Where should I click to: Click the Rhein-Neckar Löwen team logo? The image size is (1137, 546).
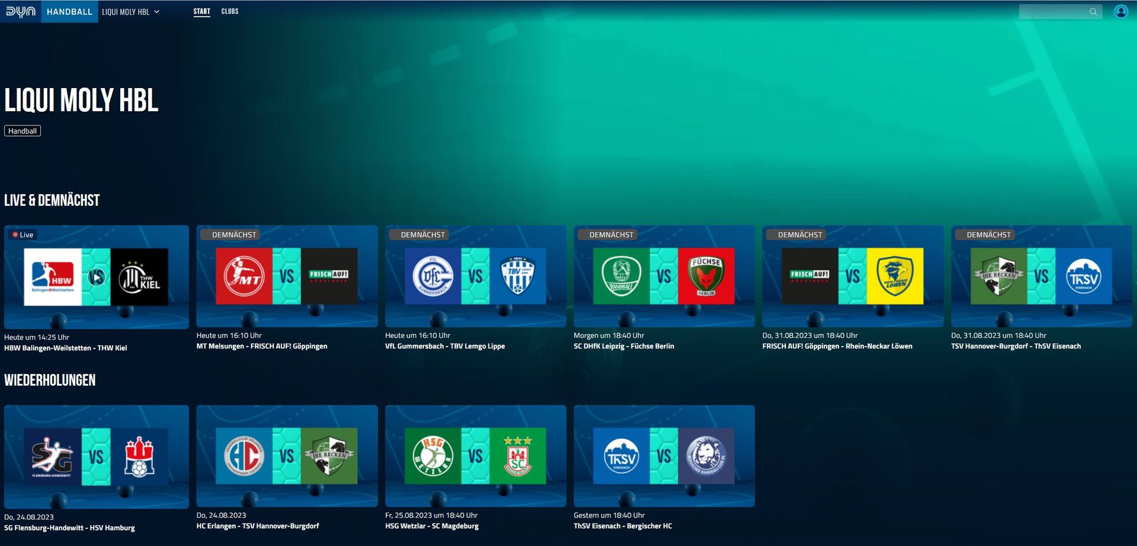[894, 276]
